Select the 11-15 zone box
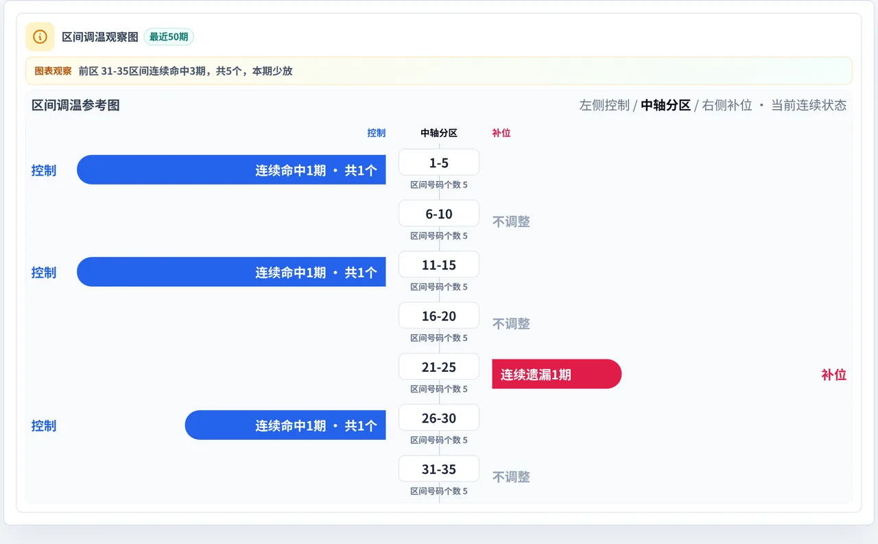 (439, 265)
